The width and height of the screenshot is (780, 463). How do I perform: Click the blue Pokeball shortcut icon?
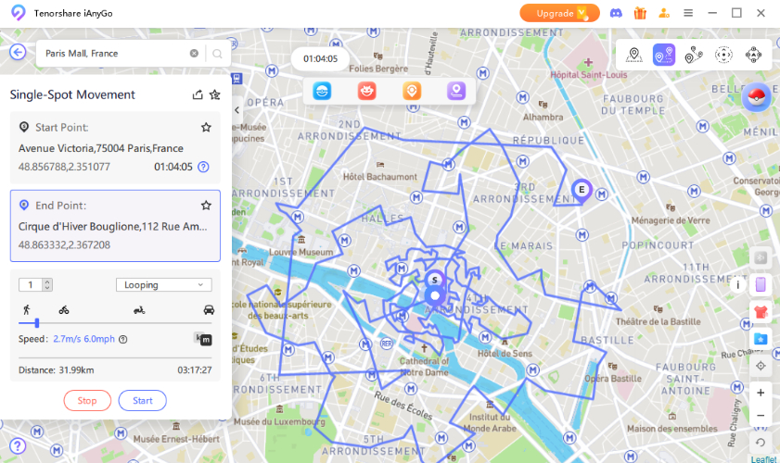[x=322, y=91]
